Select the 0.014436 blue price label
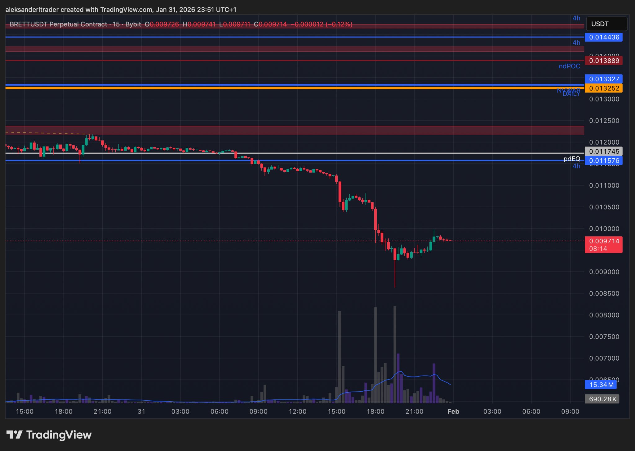Screen dimensions: 635x451 coord(603,37)
